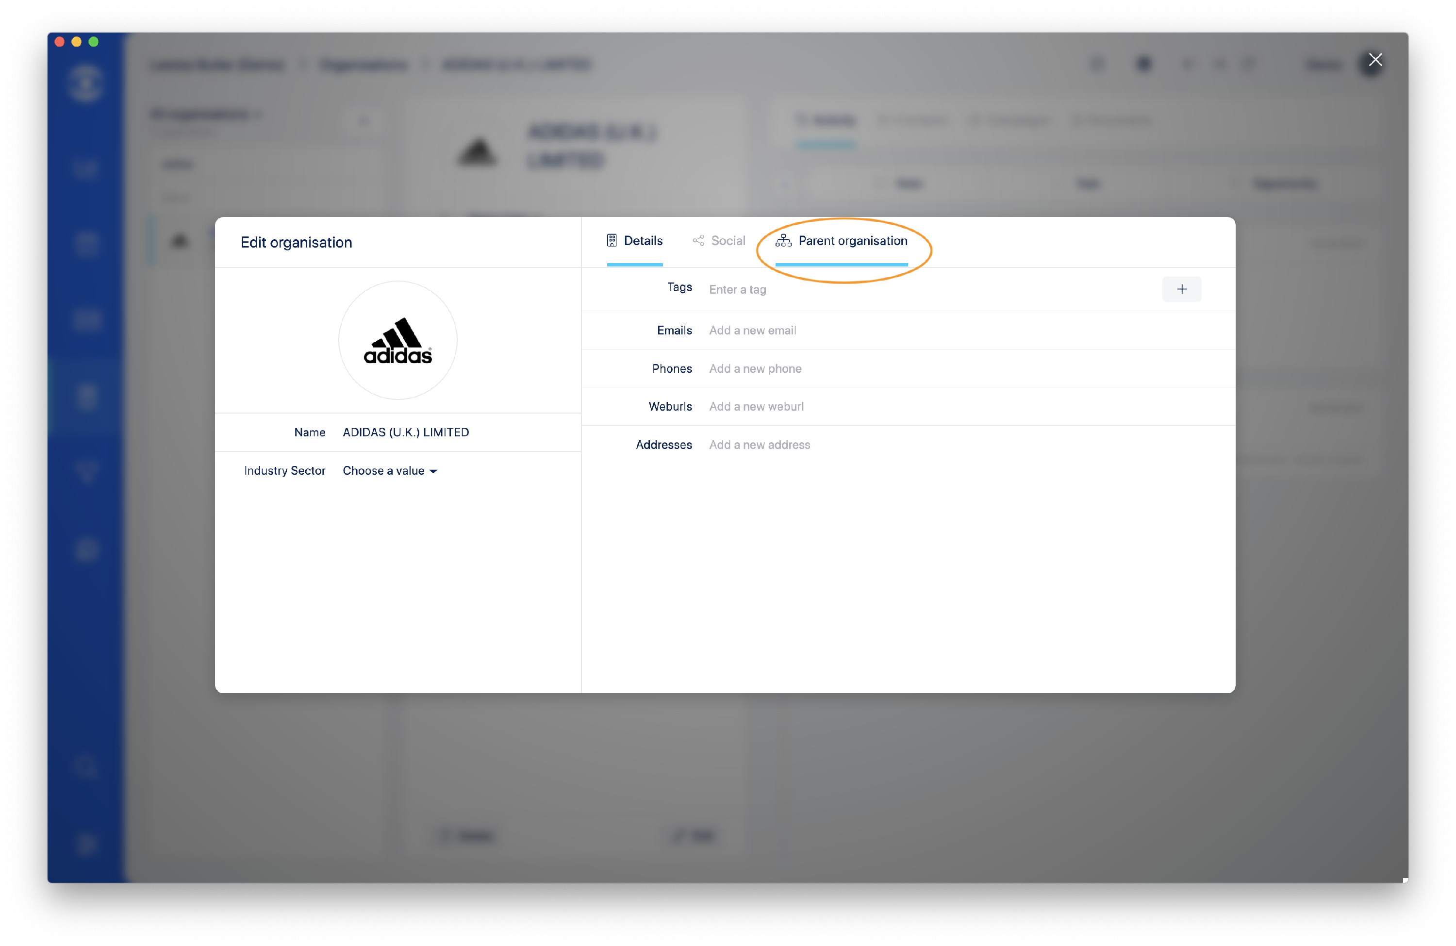Focus the 'Enter a tag' field
The image size is (1456, 946).
(918, 289)
